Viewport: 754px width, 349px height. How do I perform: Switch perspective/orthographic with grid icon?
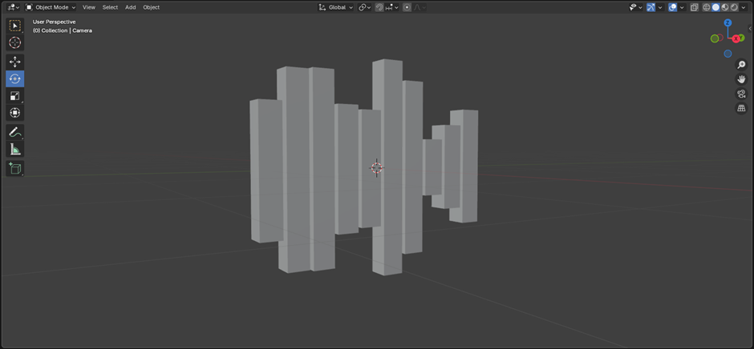741,108
